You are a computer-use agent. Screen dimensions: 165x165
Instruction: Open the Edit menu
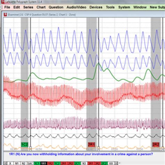coord(17,7)
